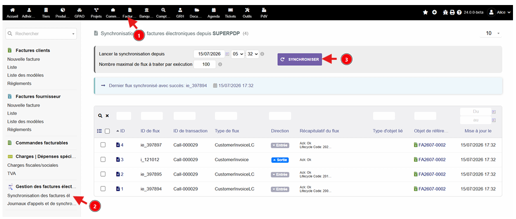Screen dimensions: 516x219
Task: Open the PdV point of sale
Action: coord(264,13)
